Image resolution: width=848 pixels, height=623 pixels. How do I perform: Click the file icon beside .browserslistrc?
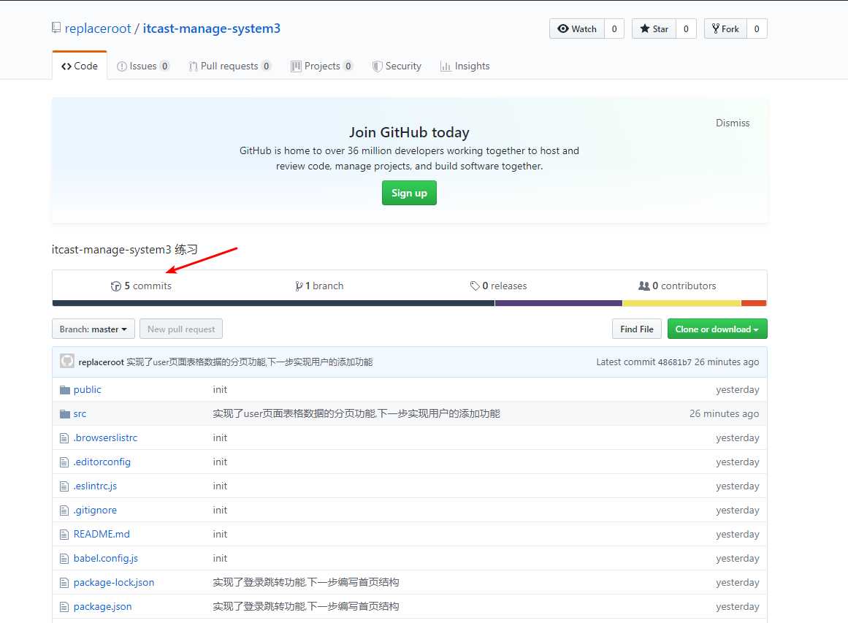(x=64, y=438)
